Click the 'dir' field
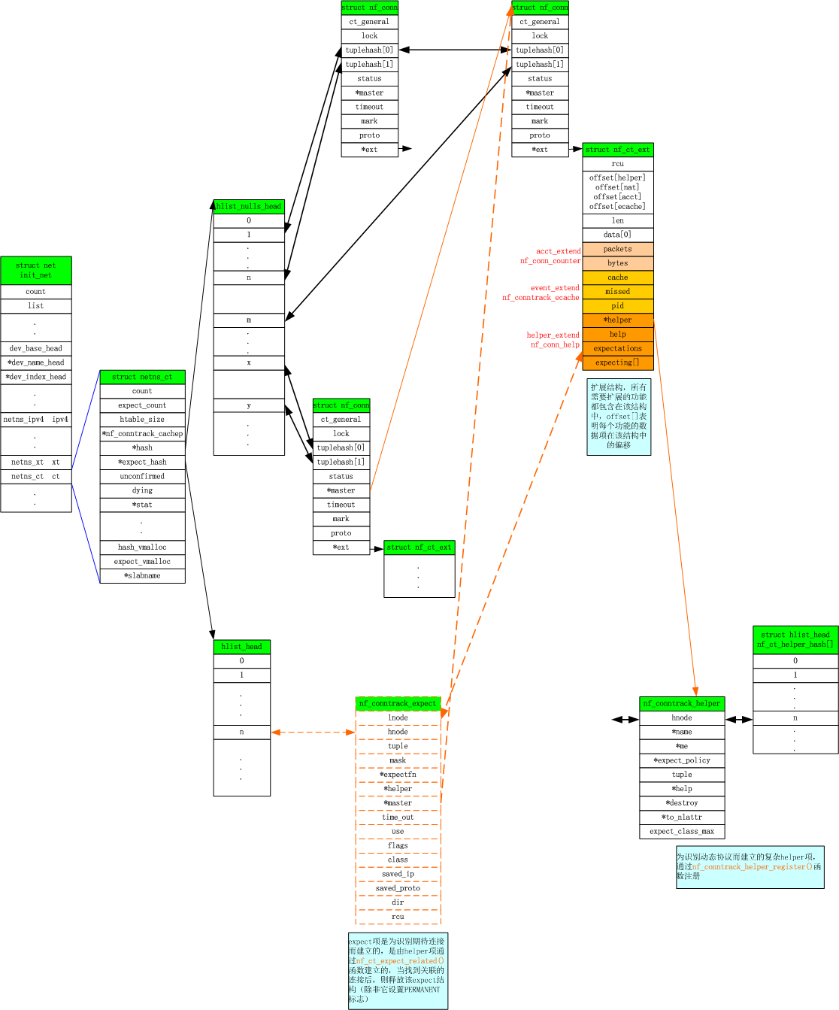839x1010 pixels. pyautogui.click(x=398, y=903)
